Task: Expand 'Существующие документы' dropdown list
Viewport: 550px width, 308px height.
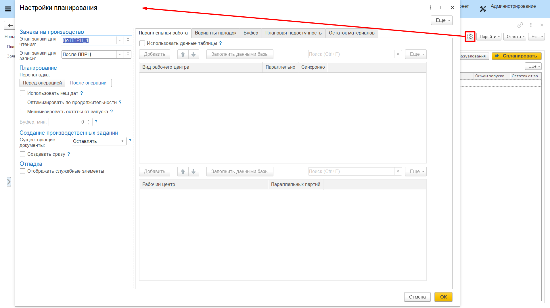Action: click(x=122, y=141)
